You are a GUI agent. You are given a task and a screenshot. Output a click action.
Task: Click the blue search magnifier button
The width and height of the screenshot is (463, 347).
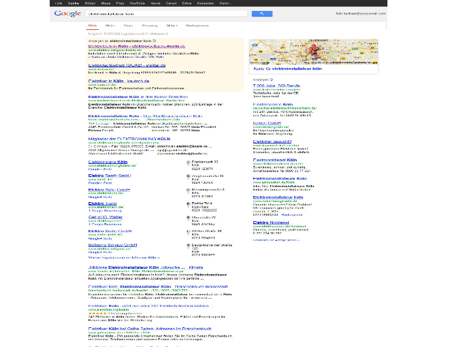tap(262, 14)
